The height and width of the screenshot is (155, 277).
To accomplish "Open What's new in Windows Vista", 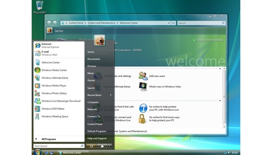I will point(160,87).
